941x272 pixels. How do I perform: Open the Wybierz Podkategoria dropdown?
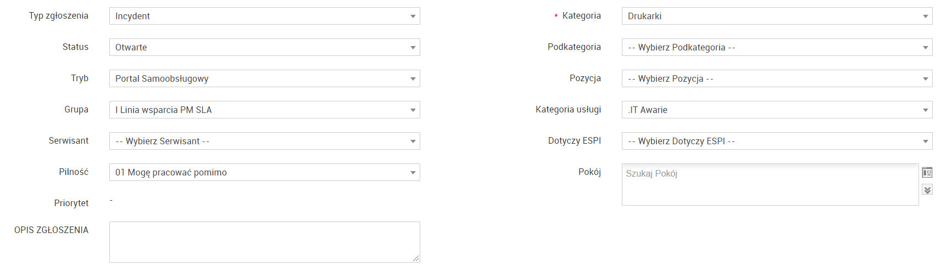pyautogui.click(x=777, y=47)
